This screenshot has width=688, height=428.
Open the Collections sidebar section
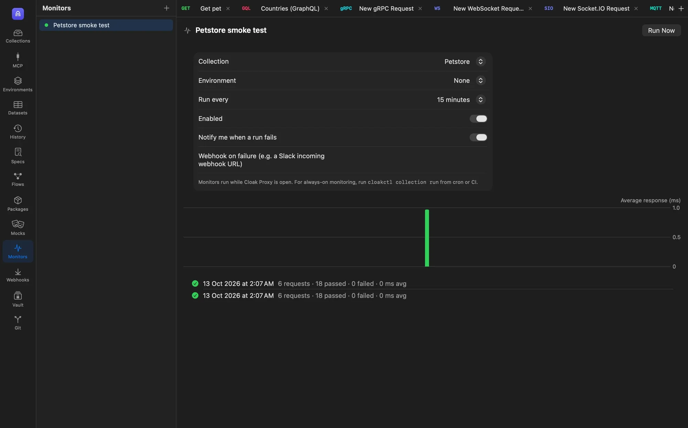(18, 36)
